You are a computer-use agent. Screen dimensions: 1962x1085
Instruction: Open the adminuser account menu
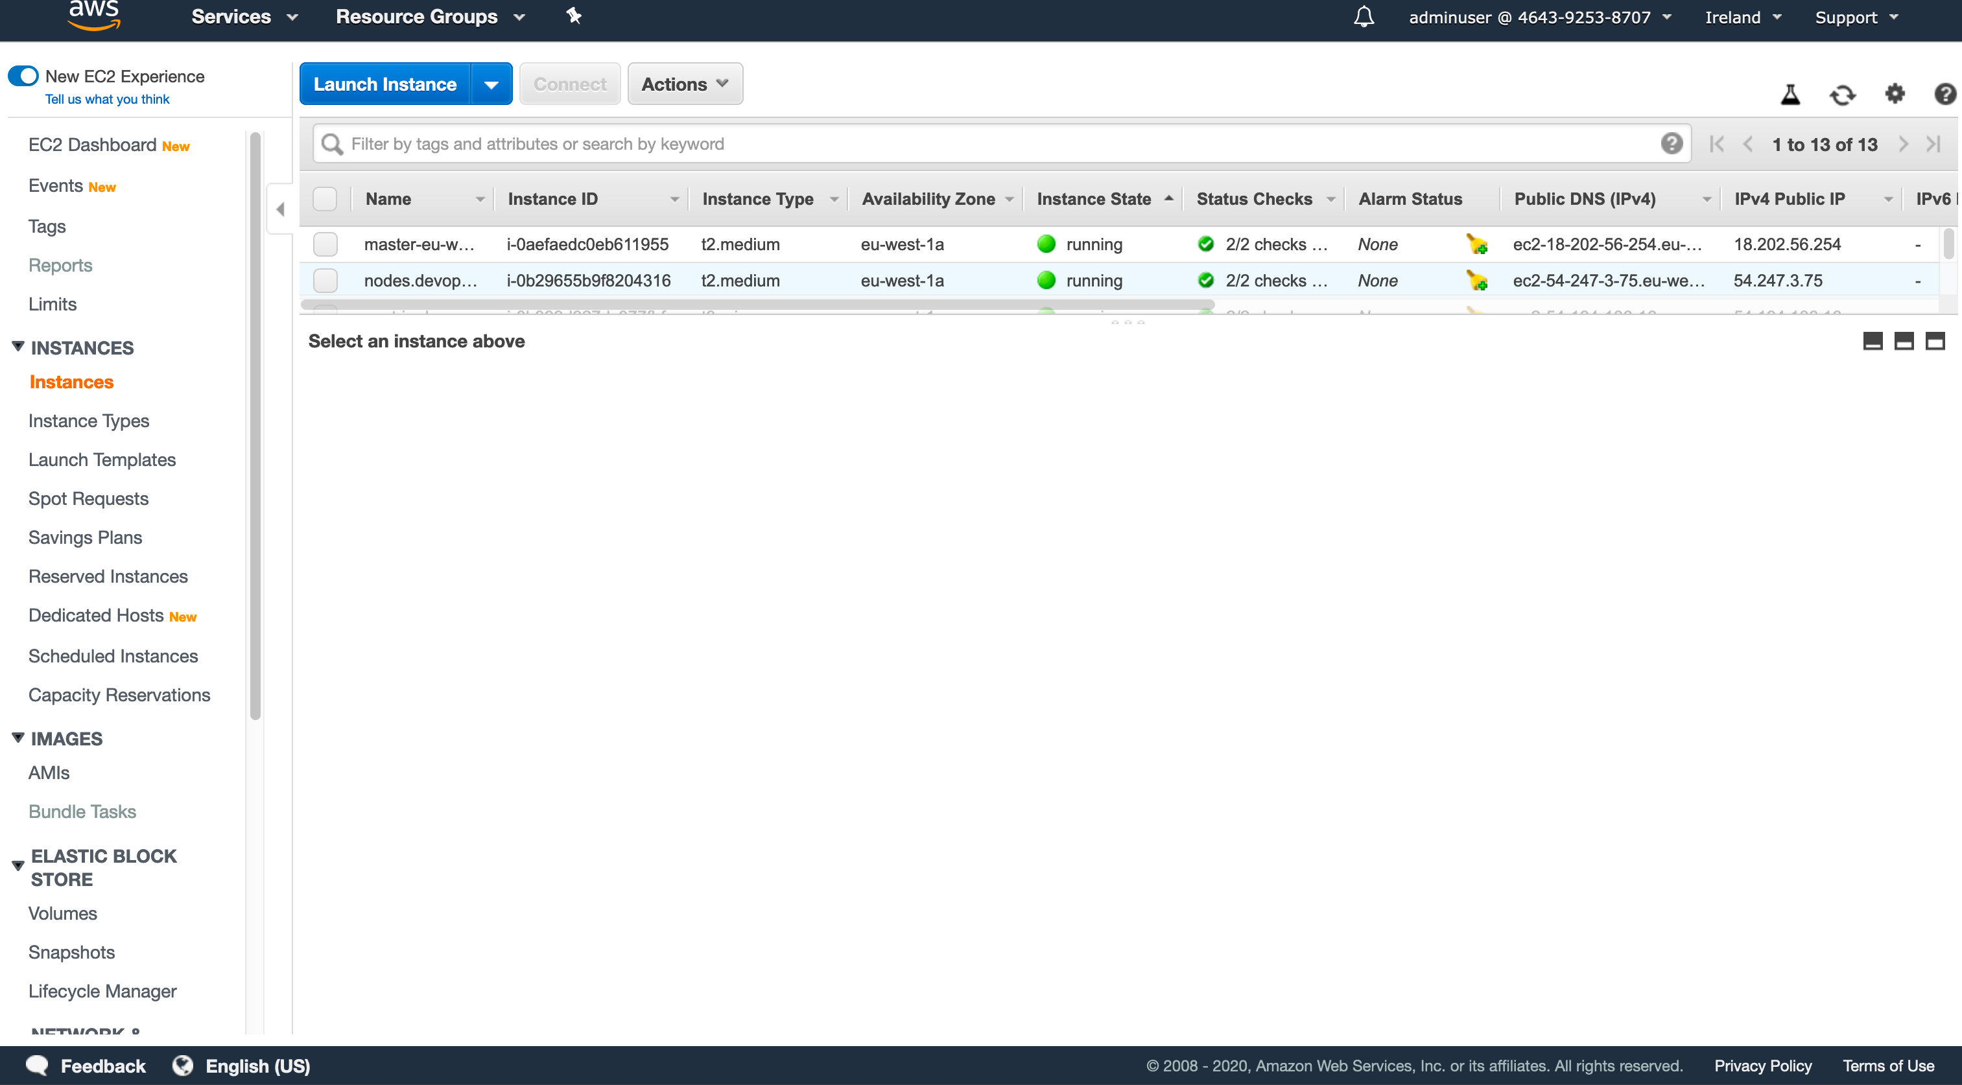point(1540,17)
